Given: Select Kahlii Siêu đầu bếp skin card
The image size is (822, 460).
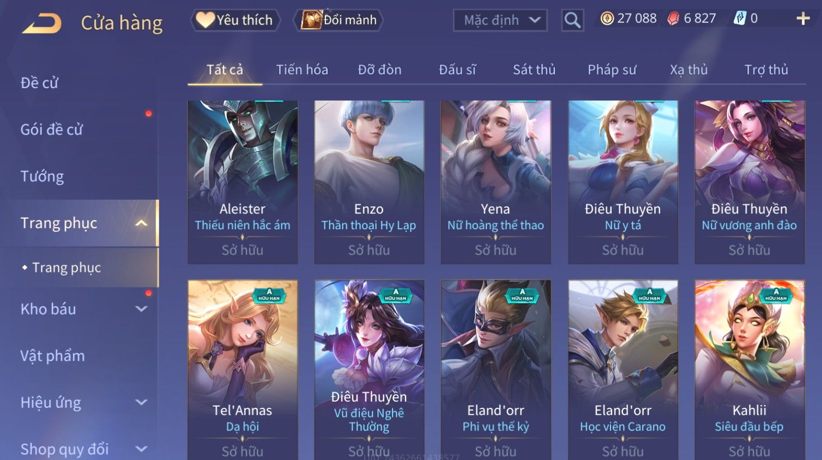Looking at the screenshot, I should [x=750, y=370].
